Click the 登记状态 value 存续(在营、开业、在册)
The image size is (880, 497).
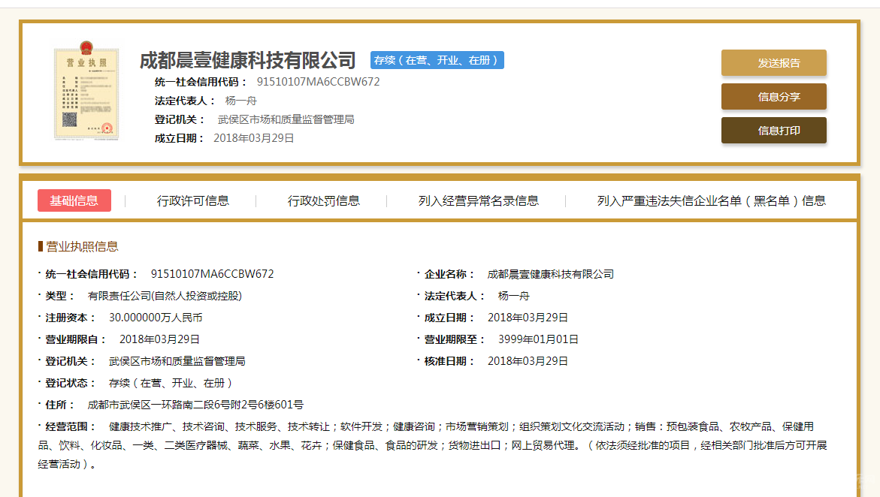pos(171,383)
